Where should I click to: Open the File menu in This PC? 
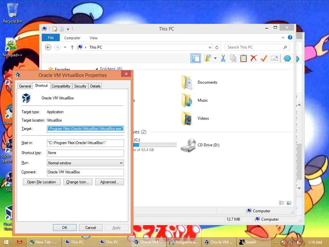pos(50,38)
